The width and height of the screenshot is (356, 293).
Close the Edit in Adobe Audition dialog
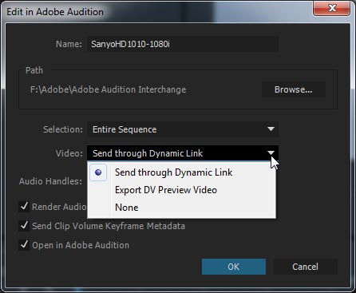(x=331, y=8)
